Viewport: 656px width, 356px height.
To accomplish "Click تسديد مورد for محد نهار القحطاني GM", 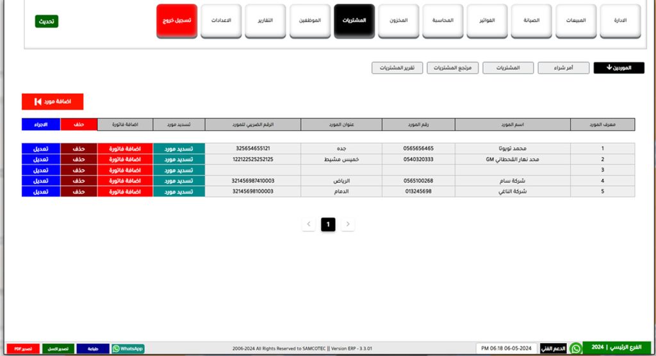I will (x=179, y=159).
